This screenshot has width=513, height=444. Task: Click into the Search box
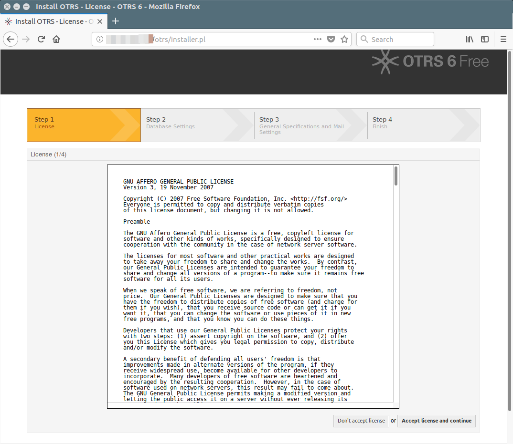pyautogui.click(x=395, y=39)
